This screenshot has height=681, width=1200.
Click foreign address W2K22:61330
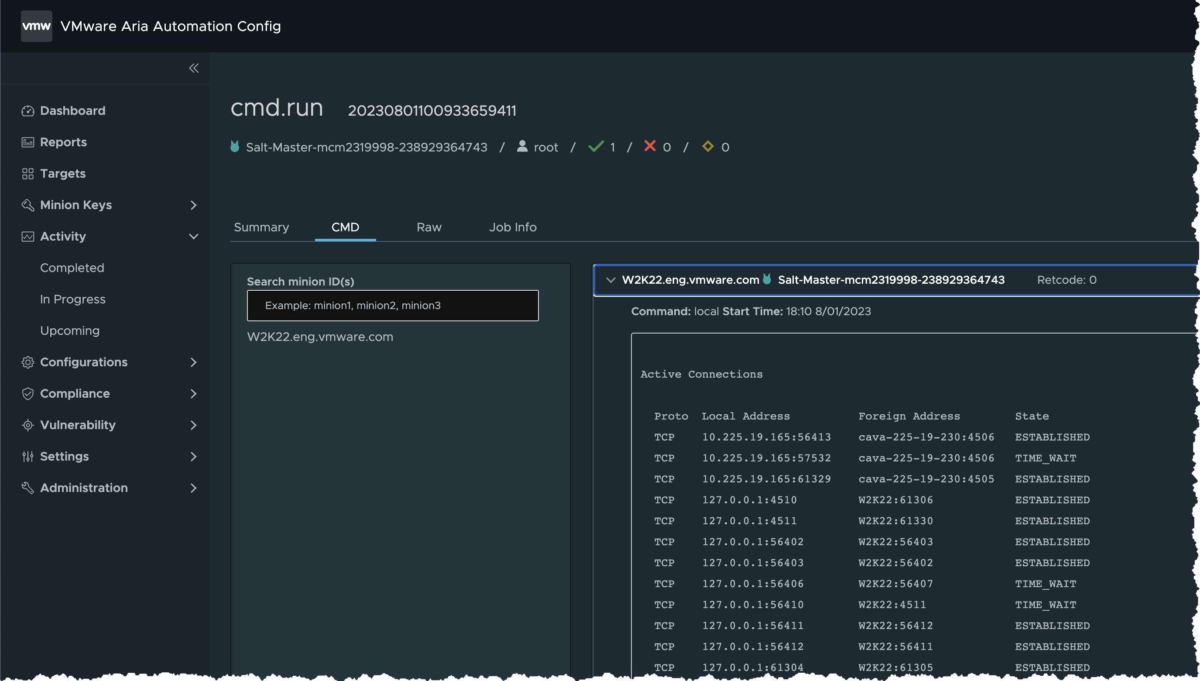point(896,521)
